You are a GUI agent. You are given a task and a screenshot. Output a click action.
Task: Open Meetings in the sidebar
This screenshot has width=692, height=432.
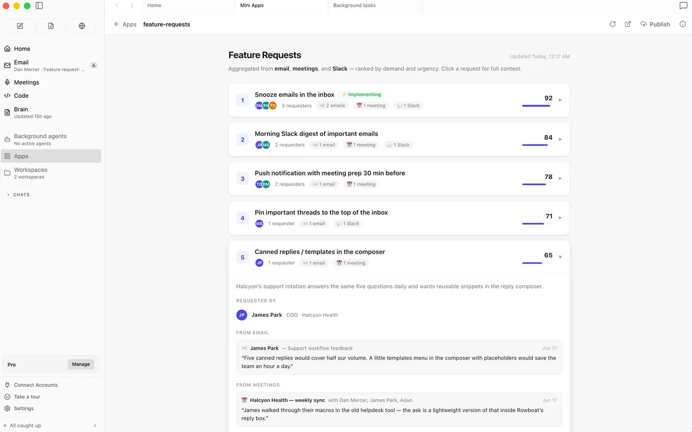(x=52, y=82)
